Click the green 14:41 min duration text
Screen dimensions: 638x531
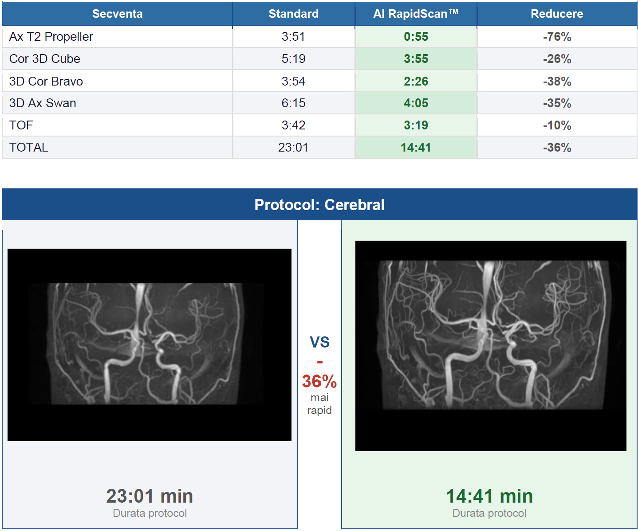[489, 496]
